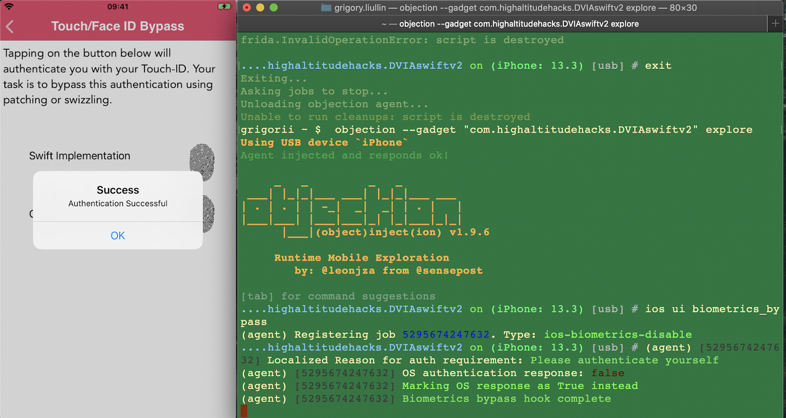Viewport: 786px width, 418px height.
Task: Click the red 'false' authentication response
Action: click(x=608, y=373)
